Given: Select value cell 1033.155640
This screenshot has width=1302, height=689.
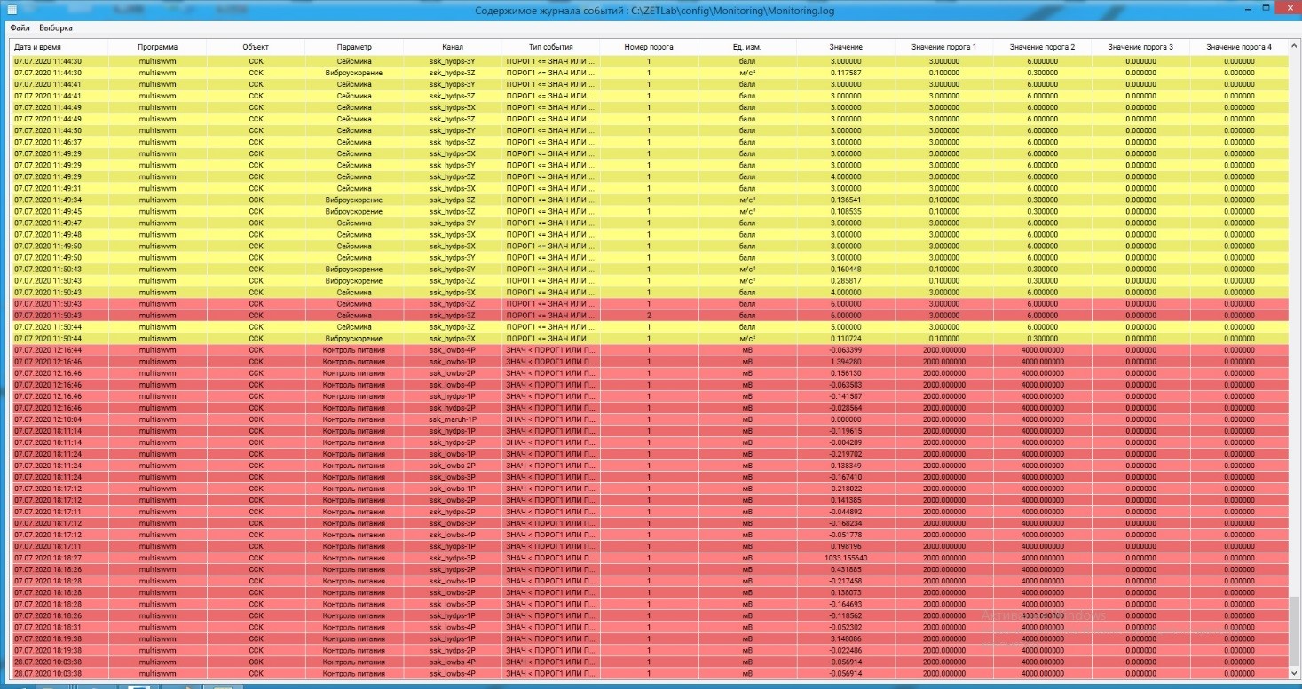Looking at the screenshot, I should point(846,557).
